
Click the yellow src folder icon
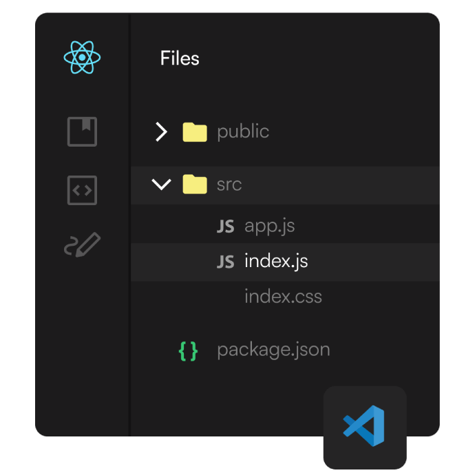pyautogui.click(x=195, y=184)
